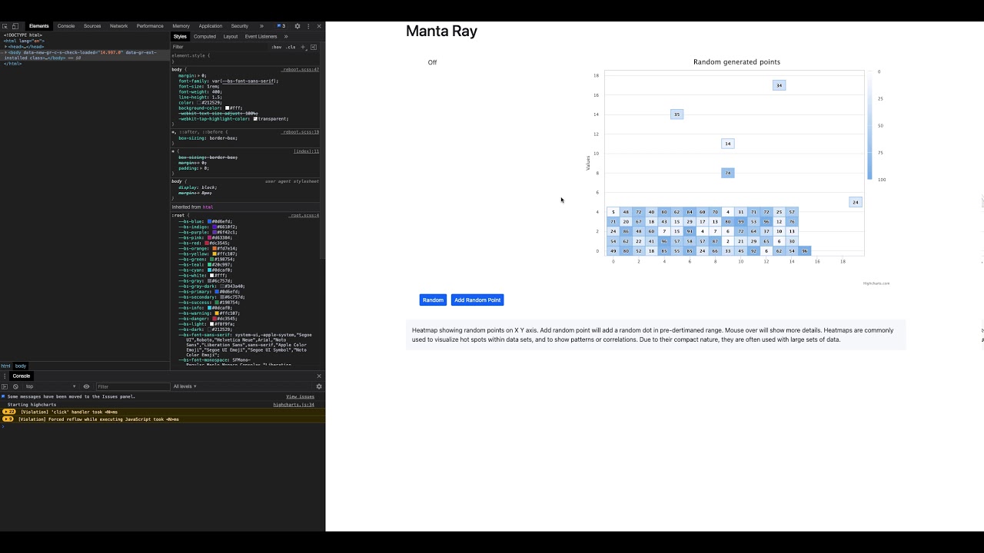Click the isolated heatmap point labeled 24

[856, 202]
